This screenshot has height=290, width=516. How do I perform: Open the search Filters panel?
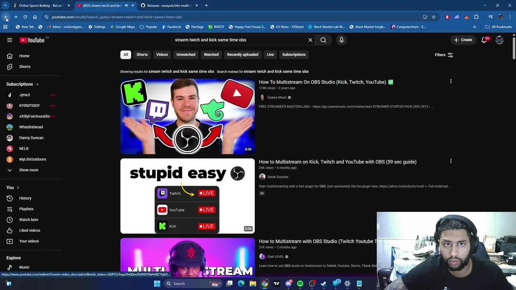coord(444,55)
